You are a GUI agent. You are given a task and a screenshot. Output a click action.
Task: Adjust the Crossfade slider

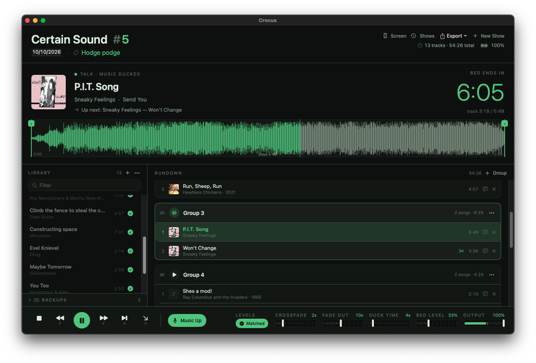(295, 323)
